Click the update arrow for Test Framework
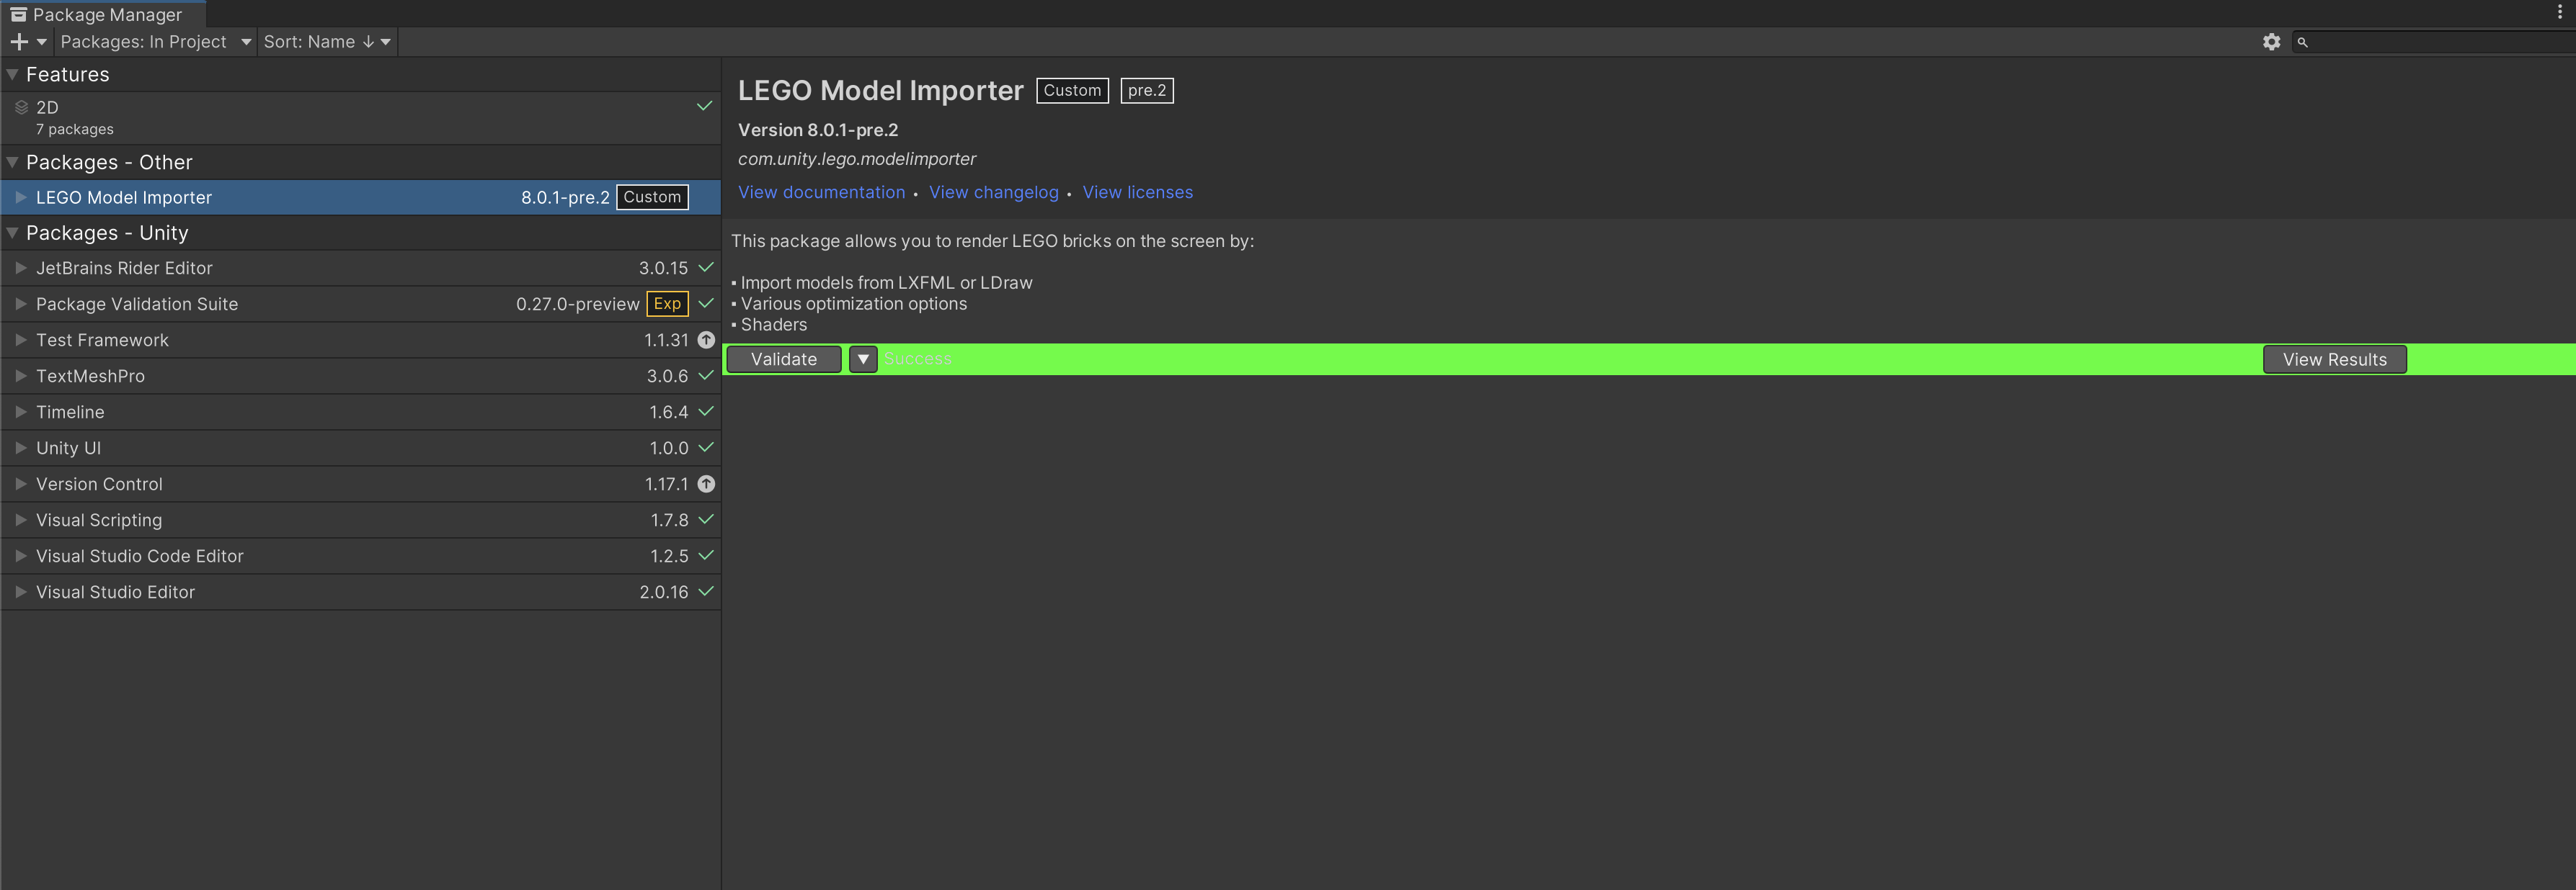The image size is (2576, 890). 706,340
